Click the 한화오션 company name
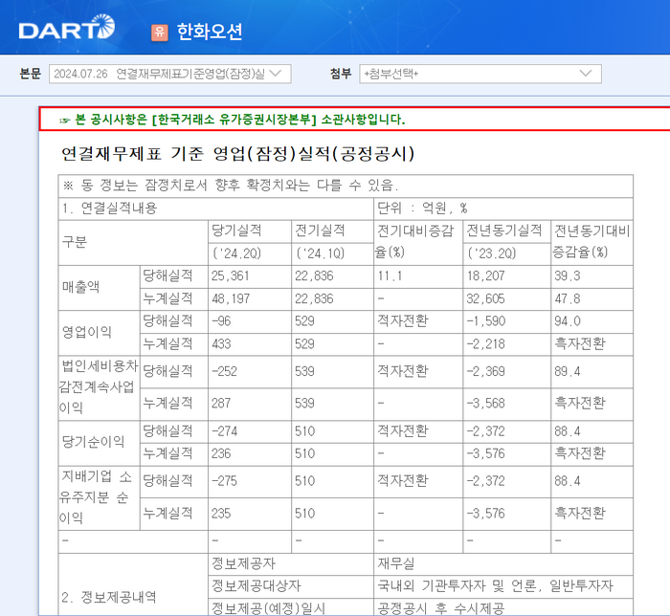Image resolution: width=670 pixels, height=616 pixels. coord(210,32)
